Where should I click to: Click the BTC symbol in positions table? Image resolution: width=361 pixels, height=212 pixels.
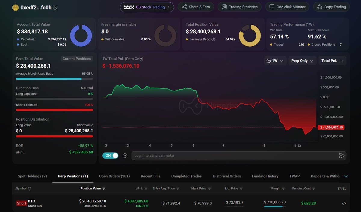click(32, 201)
